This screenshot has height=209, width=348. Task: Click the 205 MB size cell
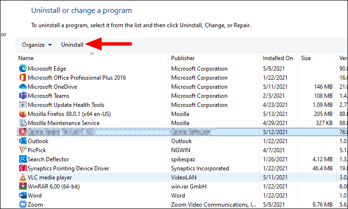323,114
